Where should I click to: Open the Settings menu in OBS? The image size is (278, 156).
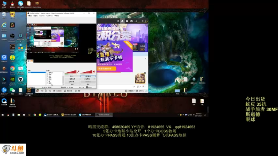[x=35, y=16]
